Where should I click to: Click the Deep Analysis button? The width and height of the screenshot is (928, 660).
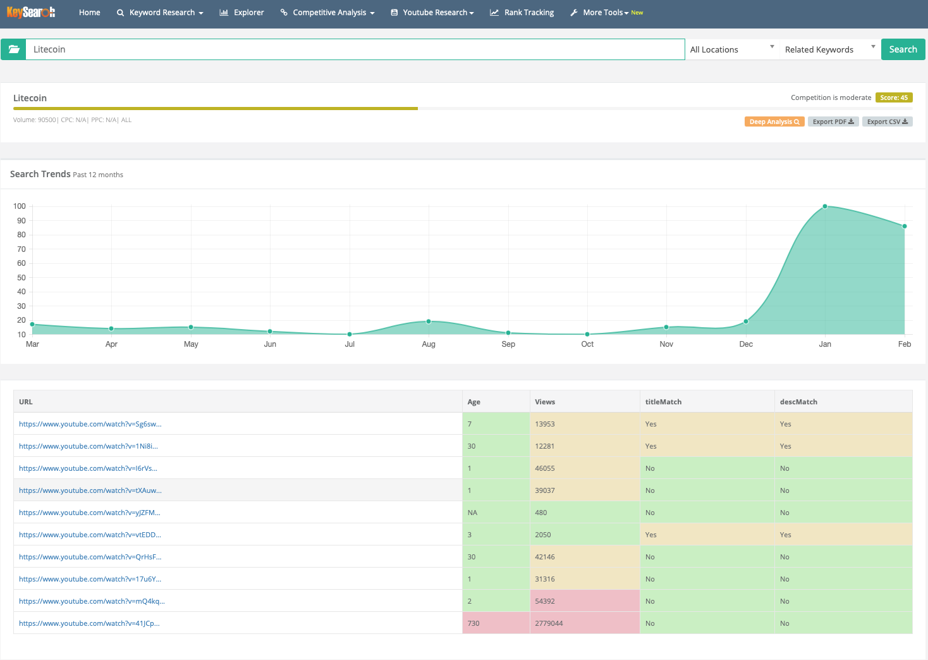pos(774,121)
